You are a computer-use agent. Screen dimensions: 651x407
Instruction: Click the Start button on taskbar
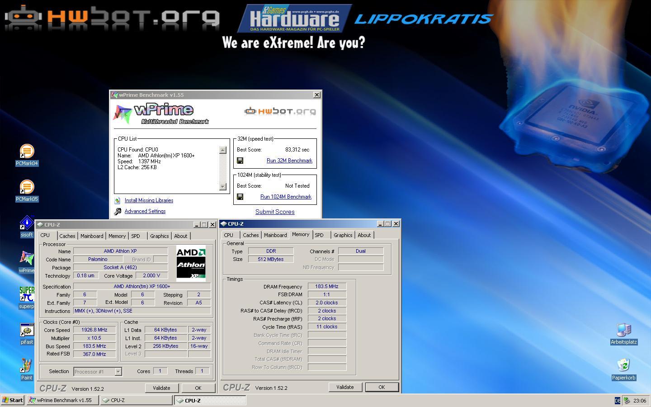[13, 400]
